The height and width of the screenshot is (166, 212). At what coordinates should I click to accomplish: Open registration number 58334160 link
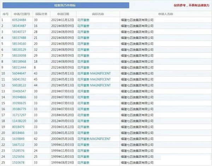[x=19, y=44]
